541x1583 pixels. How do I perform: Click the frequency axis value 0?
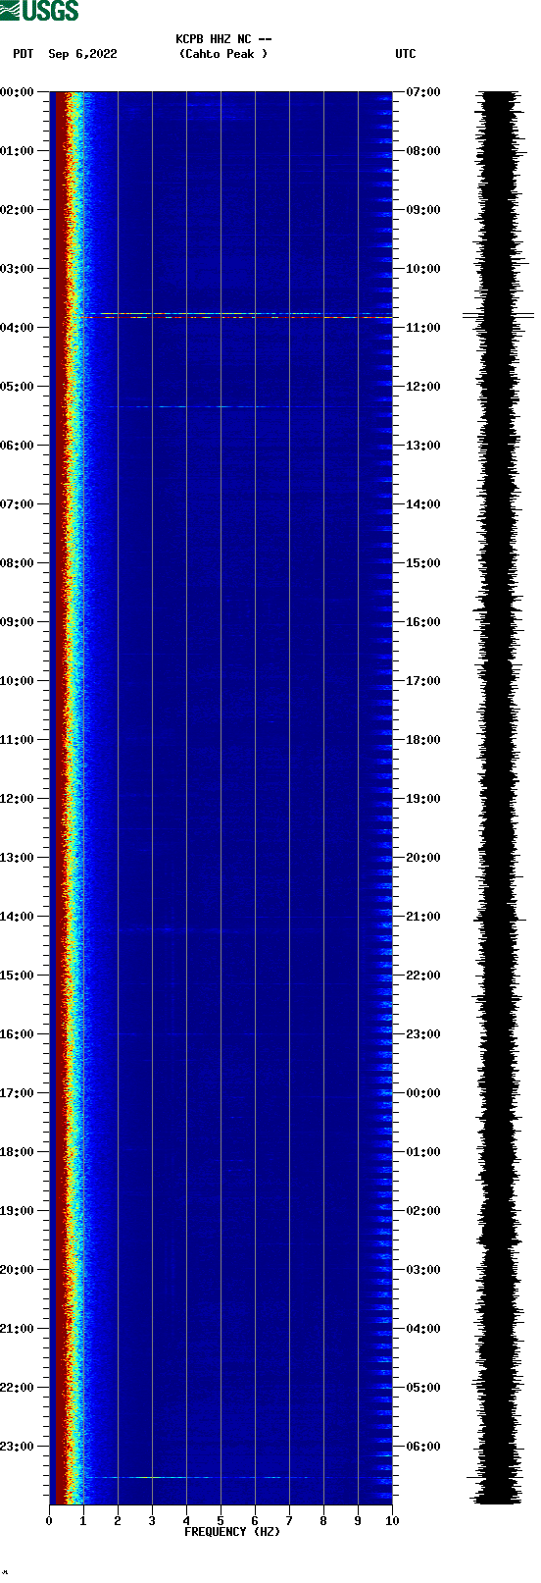(x=49, y=1521)
